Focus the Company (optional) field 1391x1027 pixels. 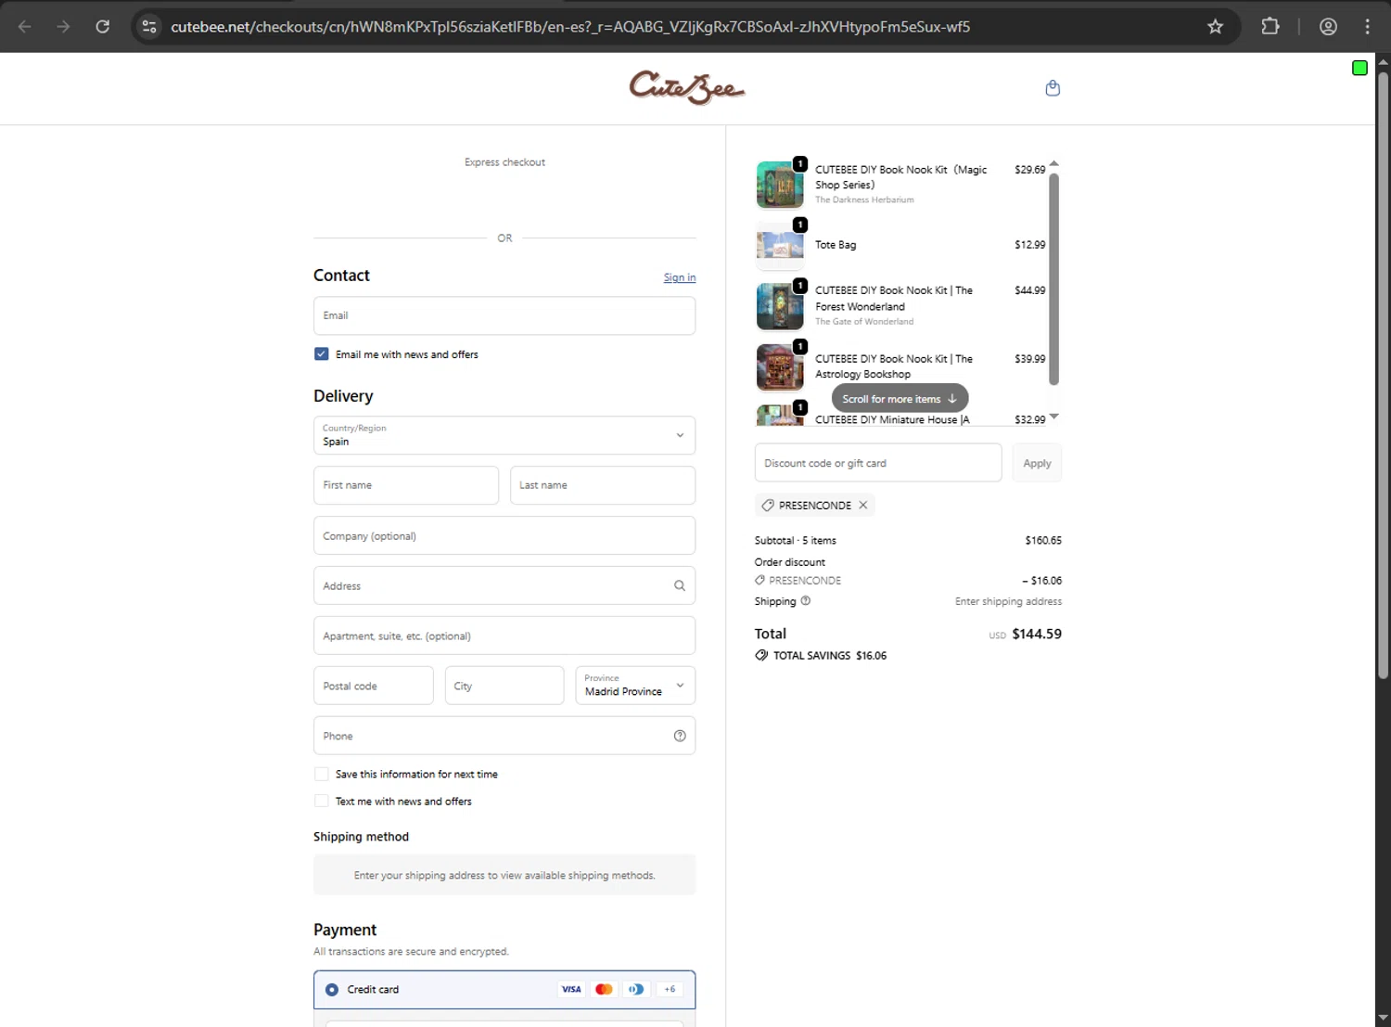click(504, 535)
